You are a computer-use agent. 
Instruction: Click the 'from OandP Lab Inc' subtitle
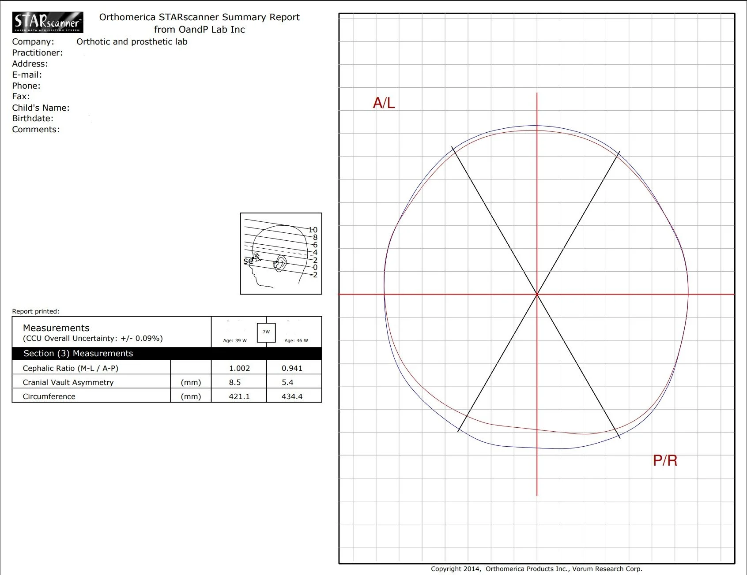pos(200,30)
